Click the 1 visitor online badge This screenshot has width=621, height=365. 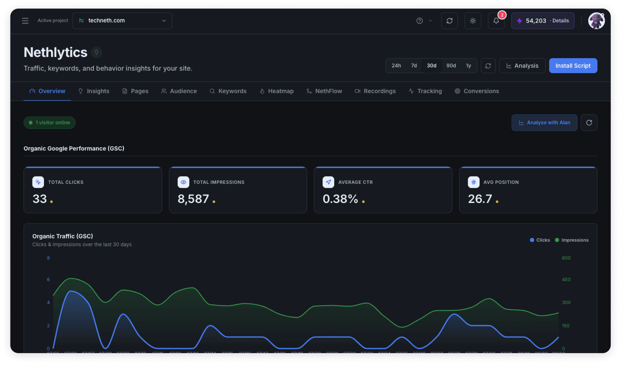point(49,123)
